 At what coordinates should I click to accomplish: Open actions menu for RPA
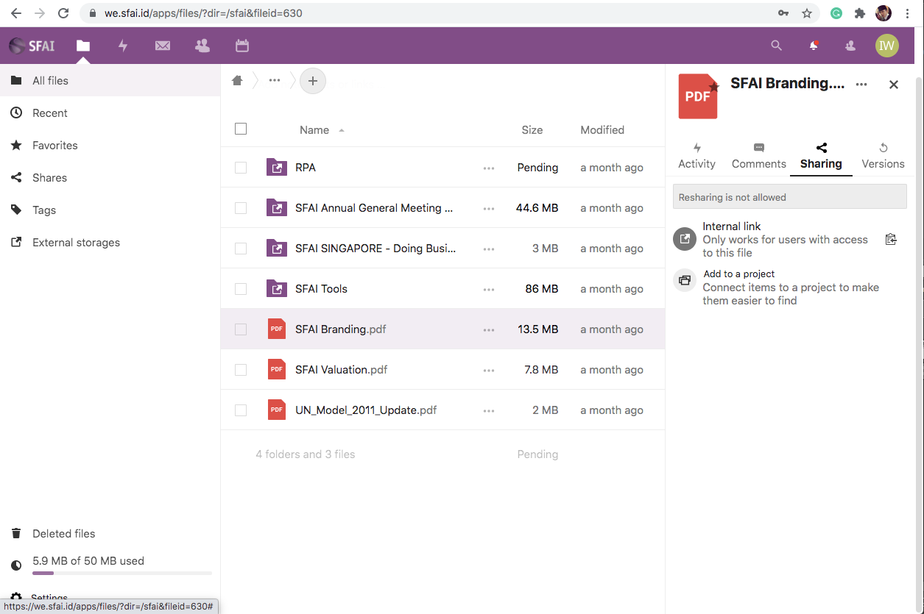(x=489, y=168)
